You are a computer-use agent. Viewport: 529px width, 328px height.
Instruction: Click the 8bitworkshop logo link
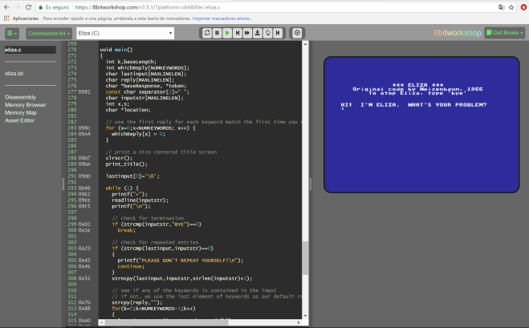point(457,33)
